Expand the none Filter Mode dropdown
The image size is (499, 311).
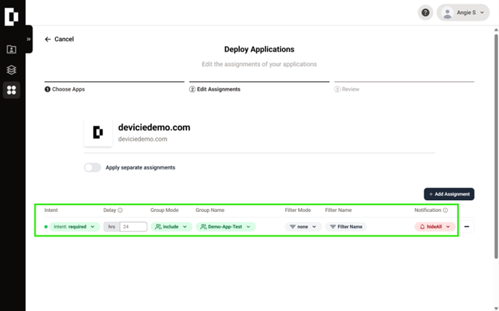click(302, 227)
